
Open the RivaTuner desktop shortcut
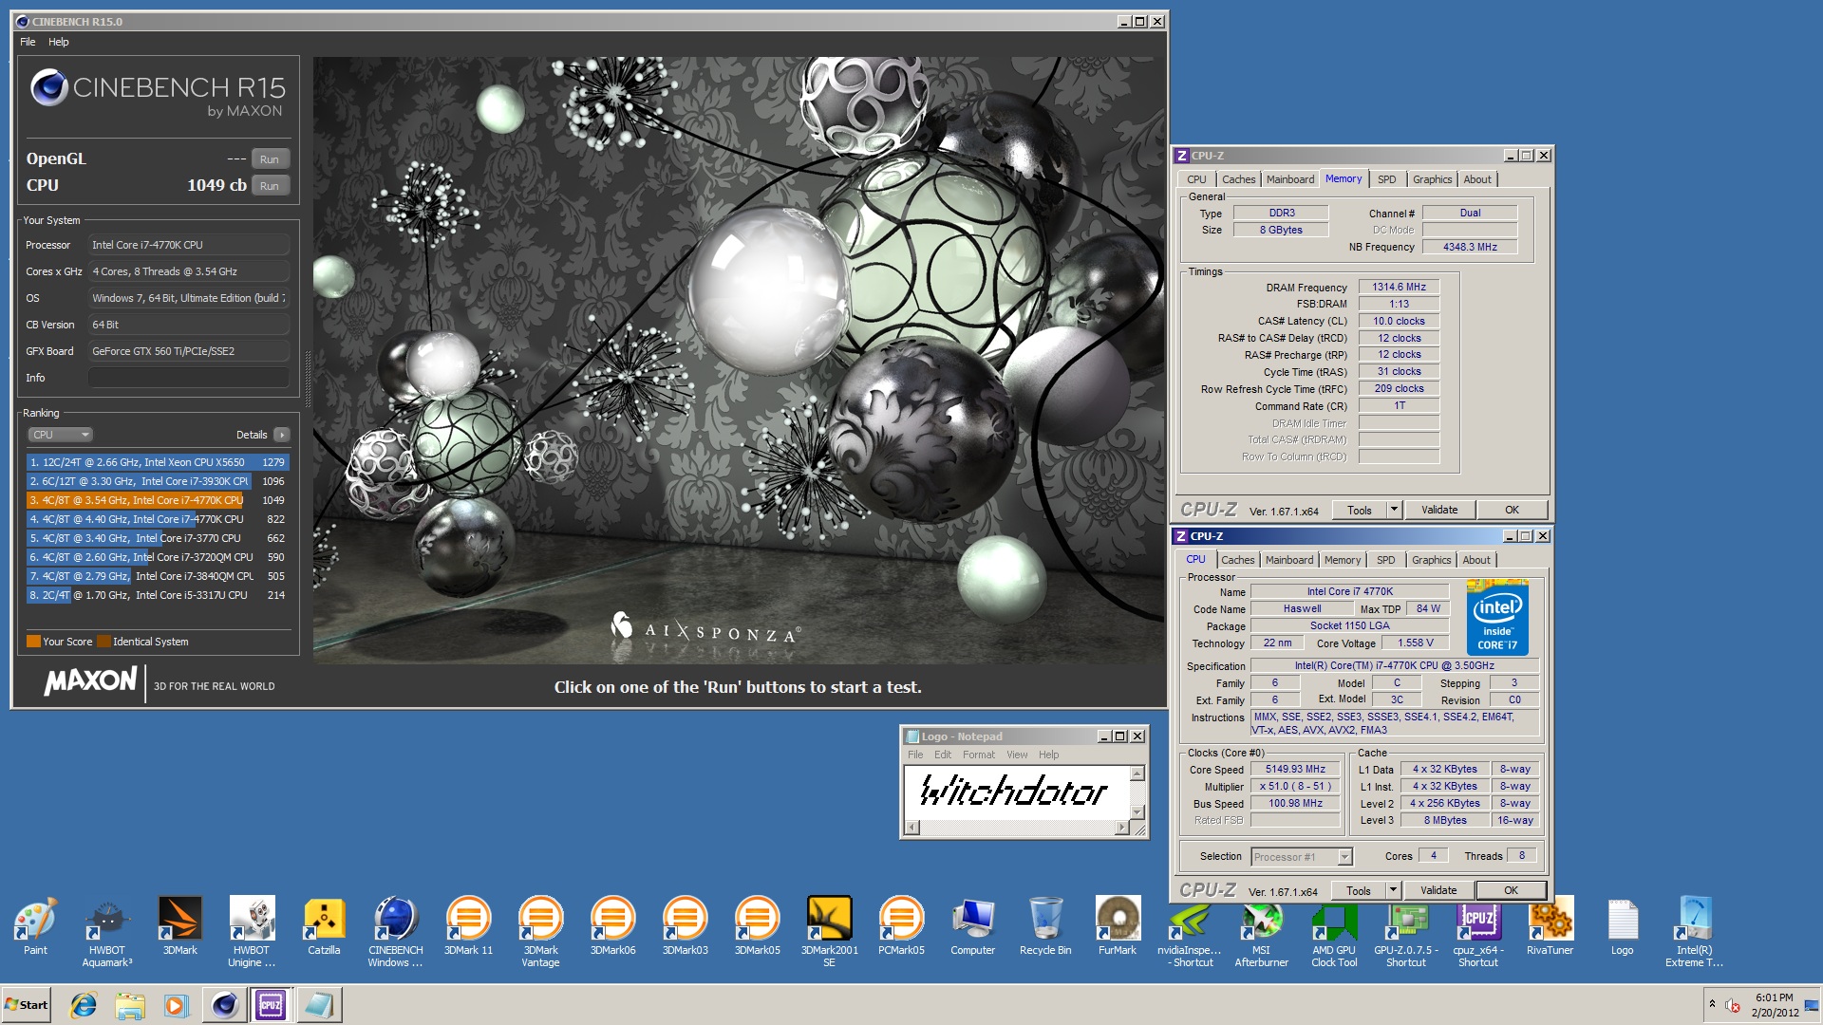pyautogui.click(x=1550, y=921)
